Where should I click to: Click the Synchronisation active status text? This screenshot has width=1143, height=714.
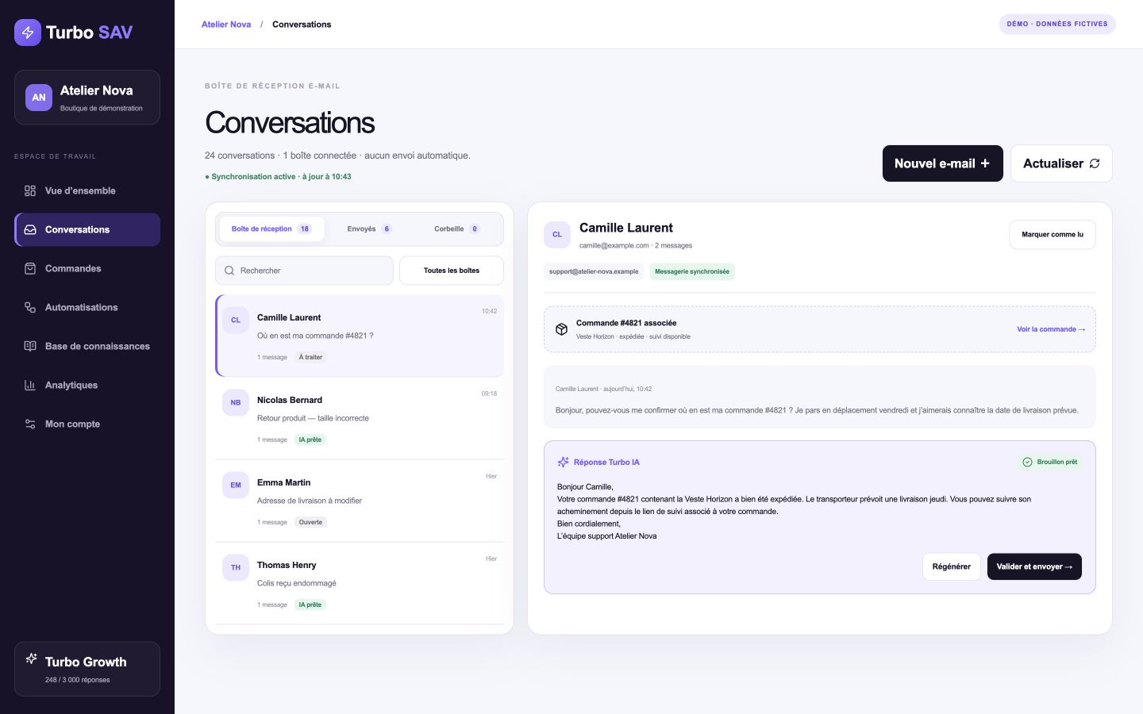tap(278, 177)
